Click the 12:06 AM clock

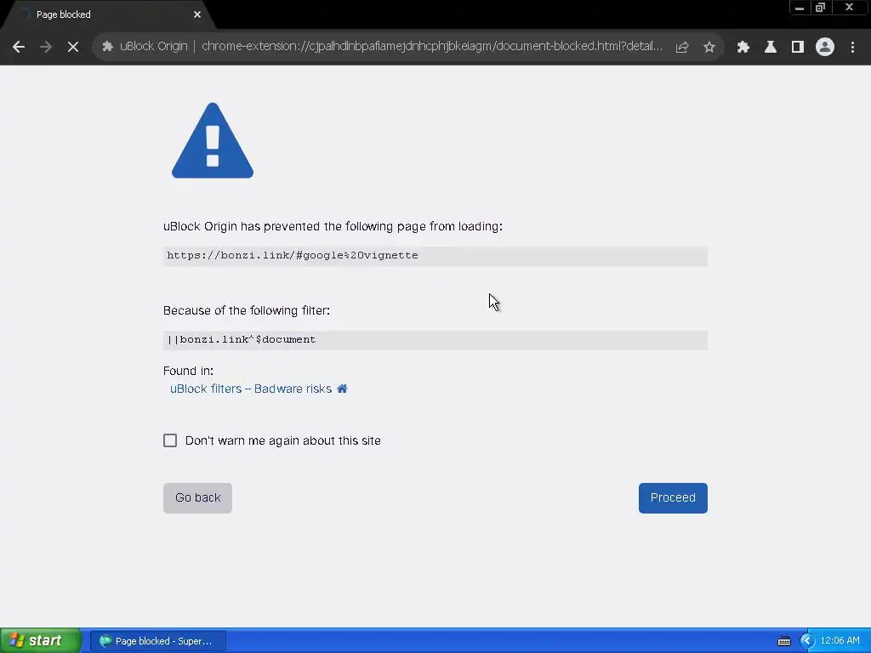point(840,641)
